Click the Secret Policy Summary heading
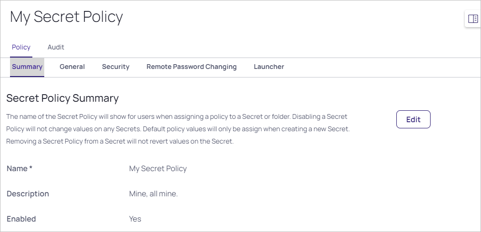This screenshot has height=232, width=481. 63,98
